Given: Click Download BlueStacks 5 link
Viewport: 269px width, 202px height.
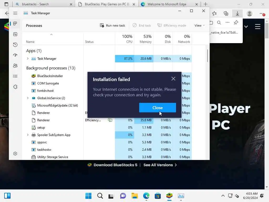Looking at the screenshot, I should pyautogui.click(x=112, y=165).
